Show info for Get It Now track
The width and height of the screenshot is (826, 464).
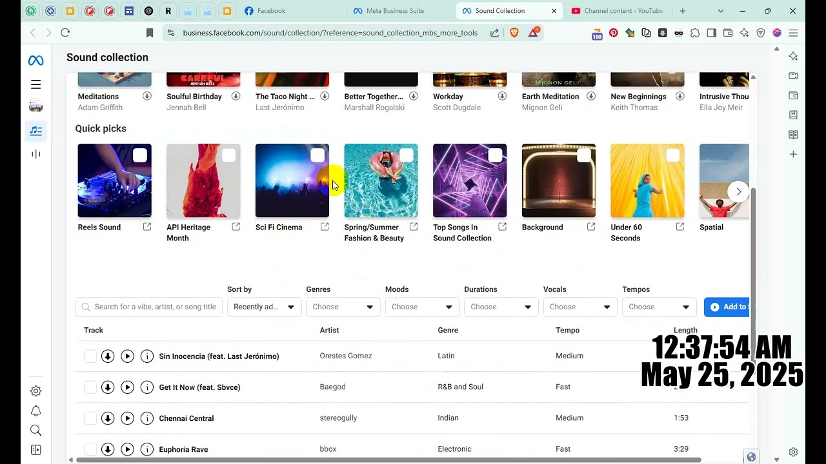pos(147,387)
